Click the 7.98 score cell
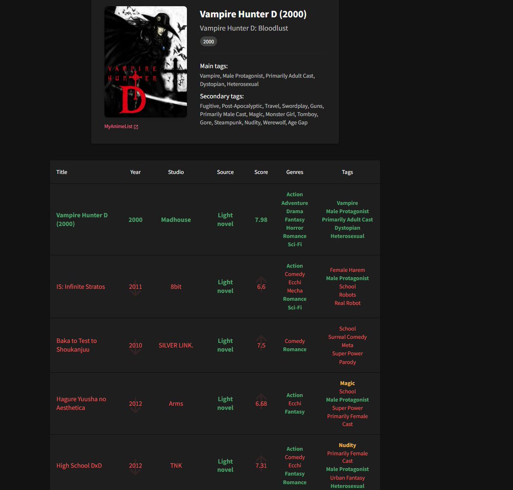 coord(261,220)
